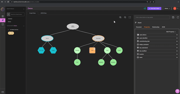Viewport: 180px width, 94px height.
Task: Click the search for a data product field
Action: click(17, 14)
